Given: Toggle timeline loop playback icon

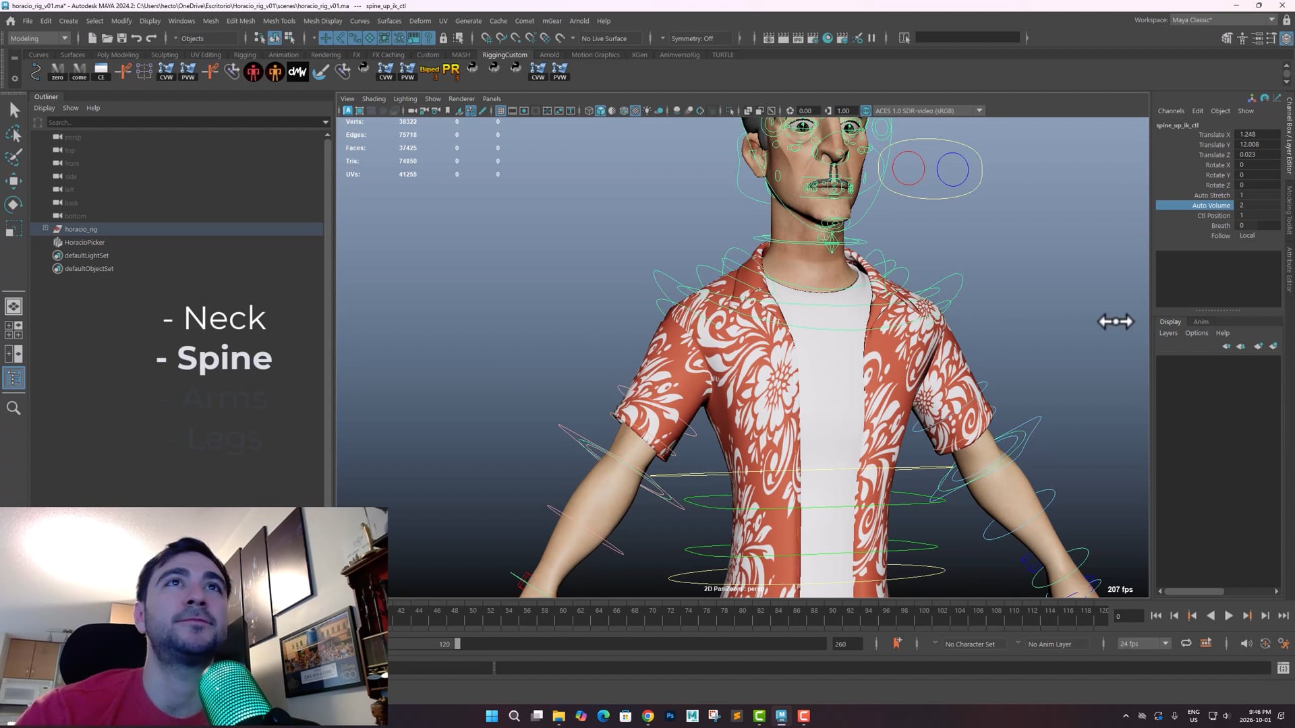Looking at the screenshot, I should coord(1186,644).
